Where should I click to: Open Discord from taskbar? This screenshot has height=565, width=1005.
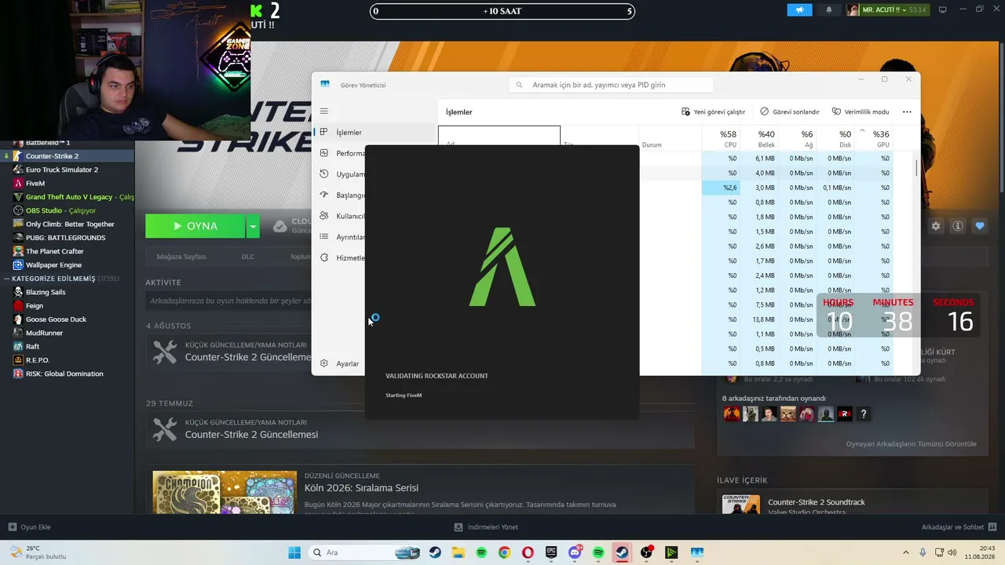pyautogui.click(x=576, y=552)
